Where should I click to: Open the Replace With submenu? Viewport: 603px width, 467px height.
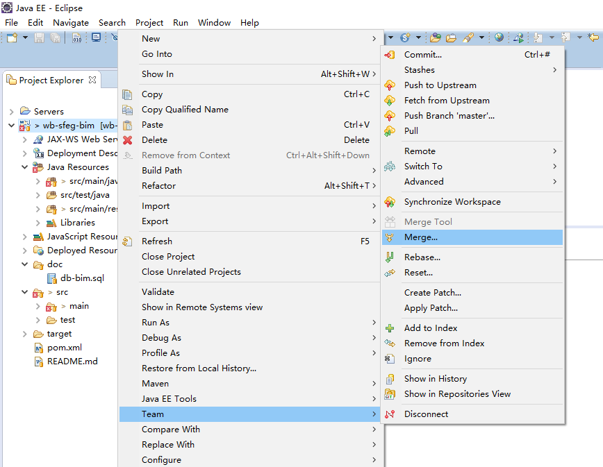pos(249,445)
